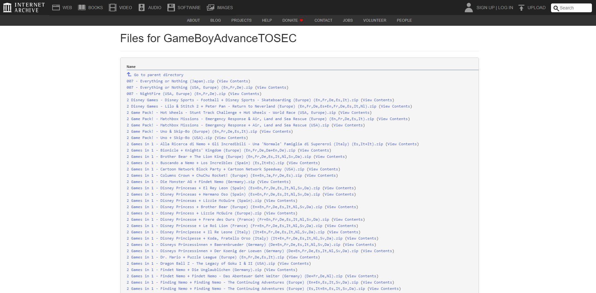
Task: Open the CONTACT menu item
Action: point(323,20)
